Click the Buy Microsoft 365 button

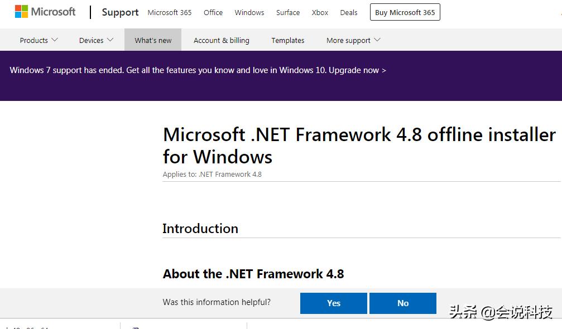(405, 12)
